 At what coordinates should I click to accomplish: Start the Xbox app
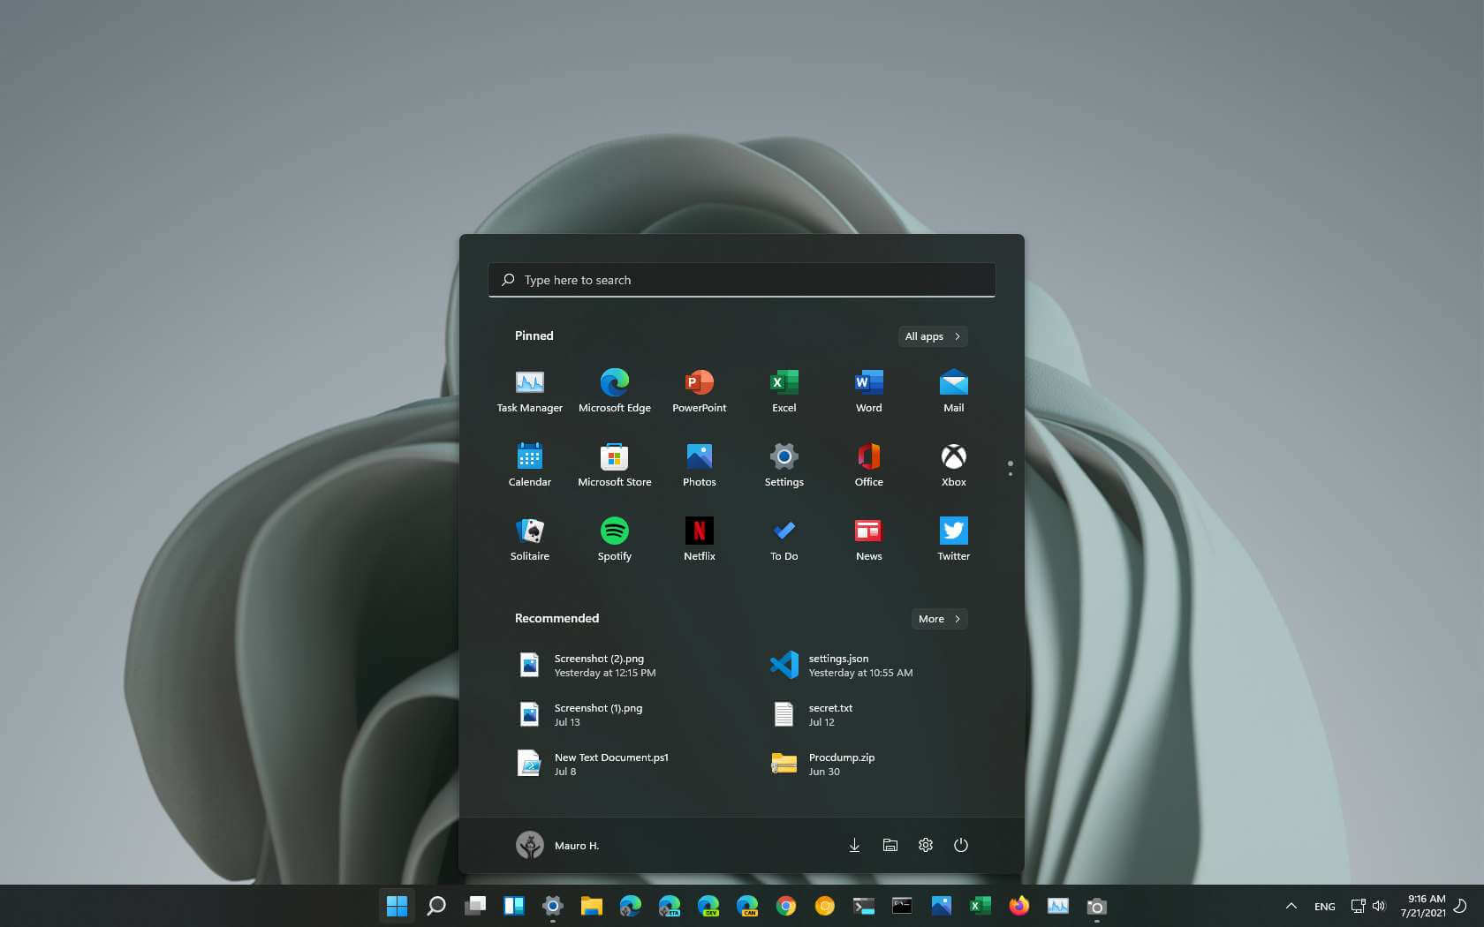click(x=953, y=464)
